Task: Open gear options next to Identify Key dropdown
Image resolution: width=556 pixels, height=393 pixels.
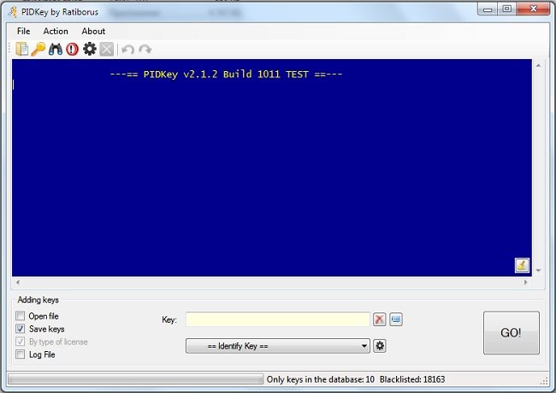Action: click(x=380, y=346)
